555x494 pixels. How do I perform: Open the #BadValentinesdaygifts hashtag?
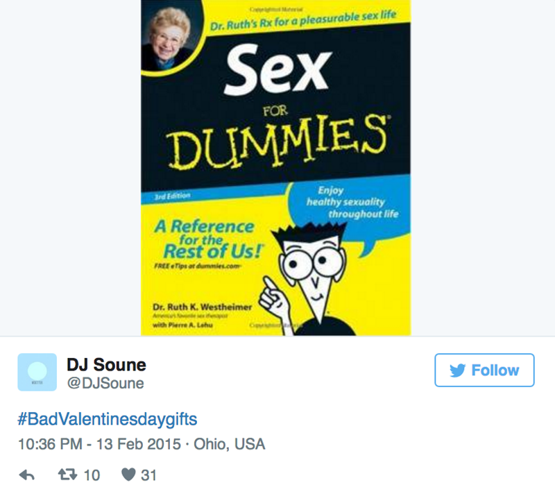coord(108,419)
